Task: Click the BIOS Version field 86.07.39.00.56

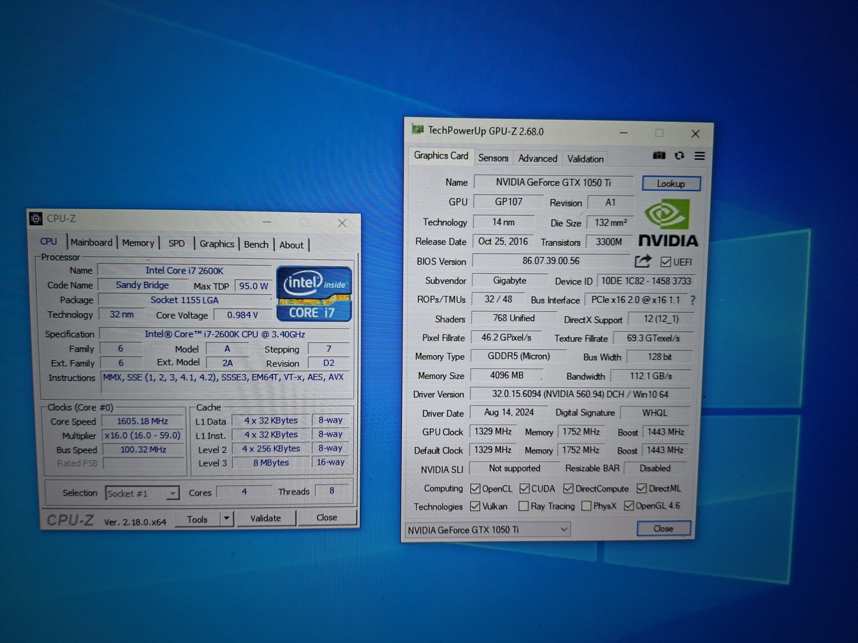Action: click(551, 260)
